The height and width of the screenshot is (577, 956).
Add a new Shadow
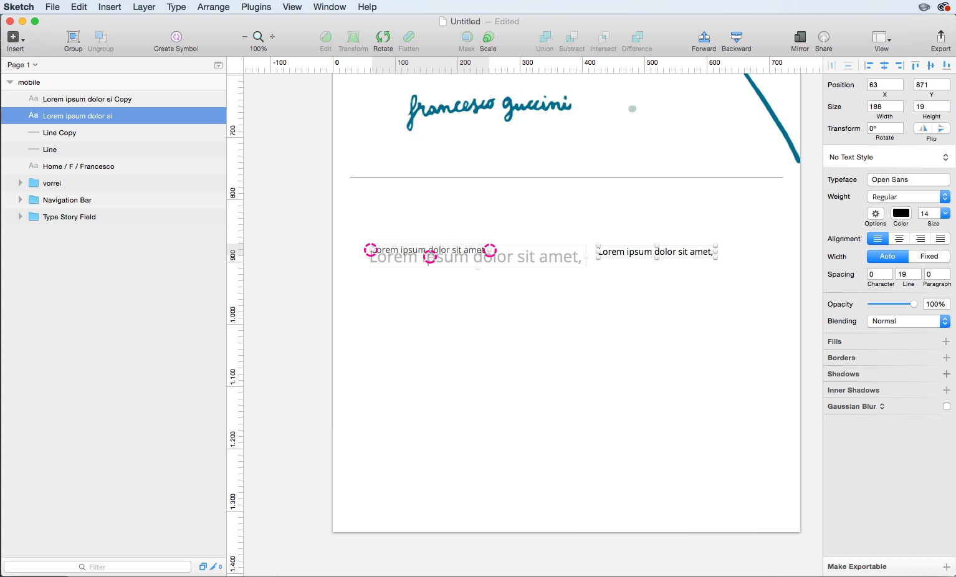(946, 374)
